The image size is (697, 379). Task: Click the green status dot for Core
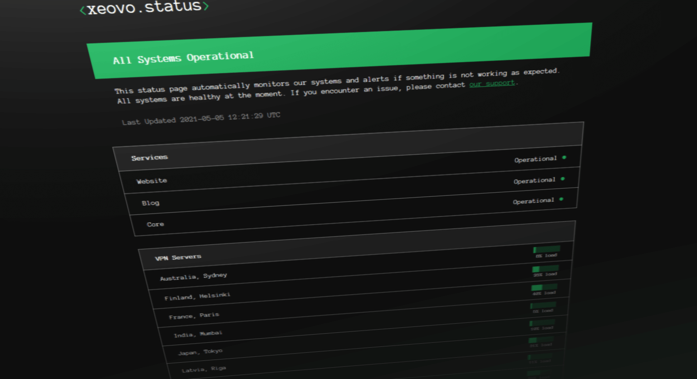[x=561, y=199]
